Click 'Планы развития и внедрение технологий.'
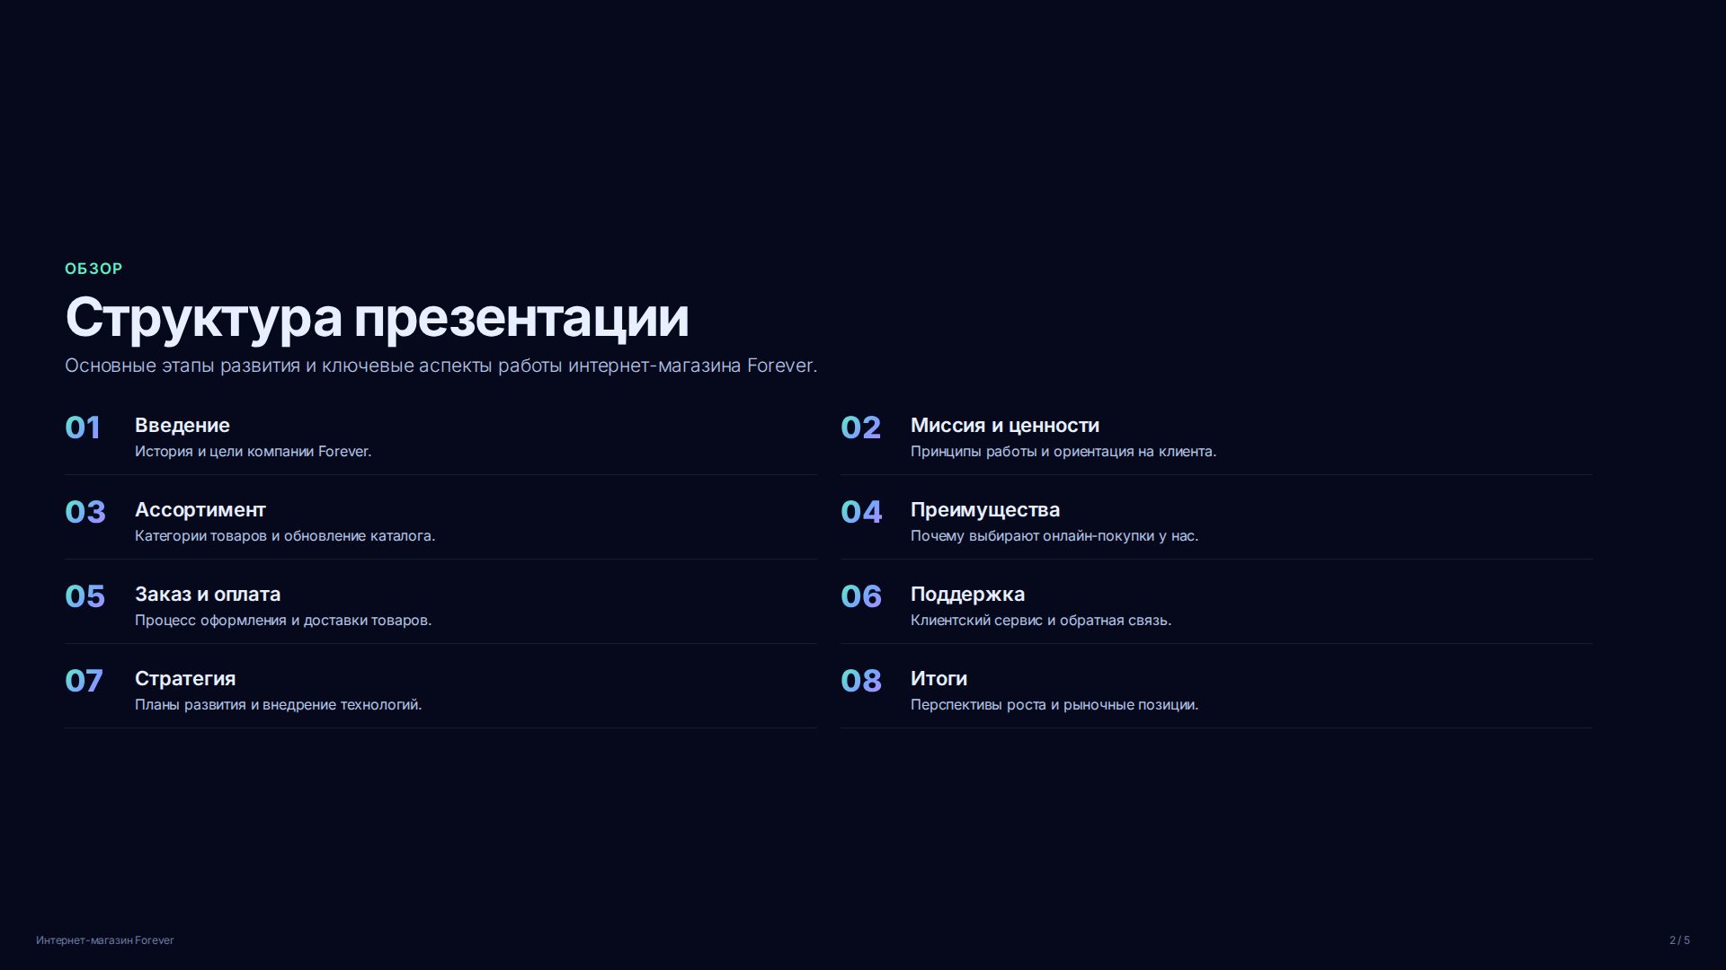This screenshot has height=970, width=1726. coord(279,705)
